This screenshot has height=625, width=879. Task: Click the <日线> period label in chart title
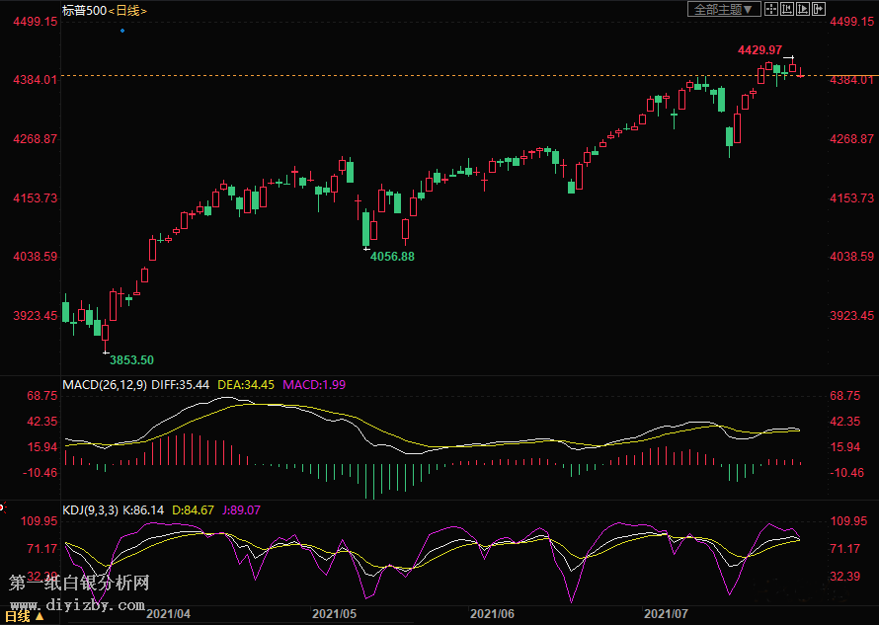pyautogui.click(x=126, y=10)
